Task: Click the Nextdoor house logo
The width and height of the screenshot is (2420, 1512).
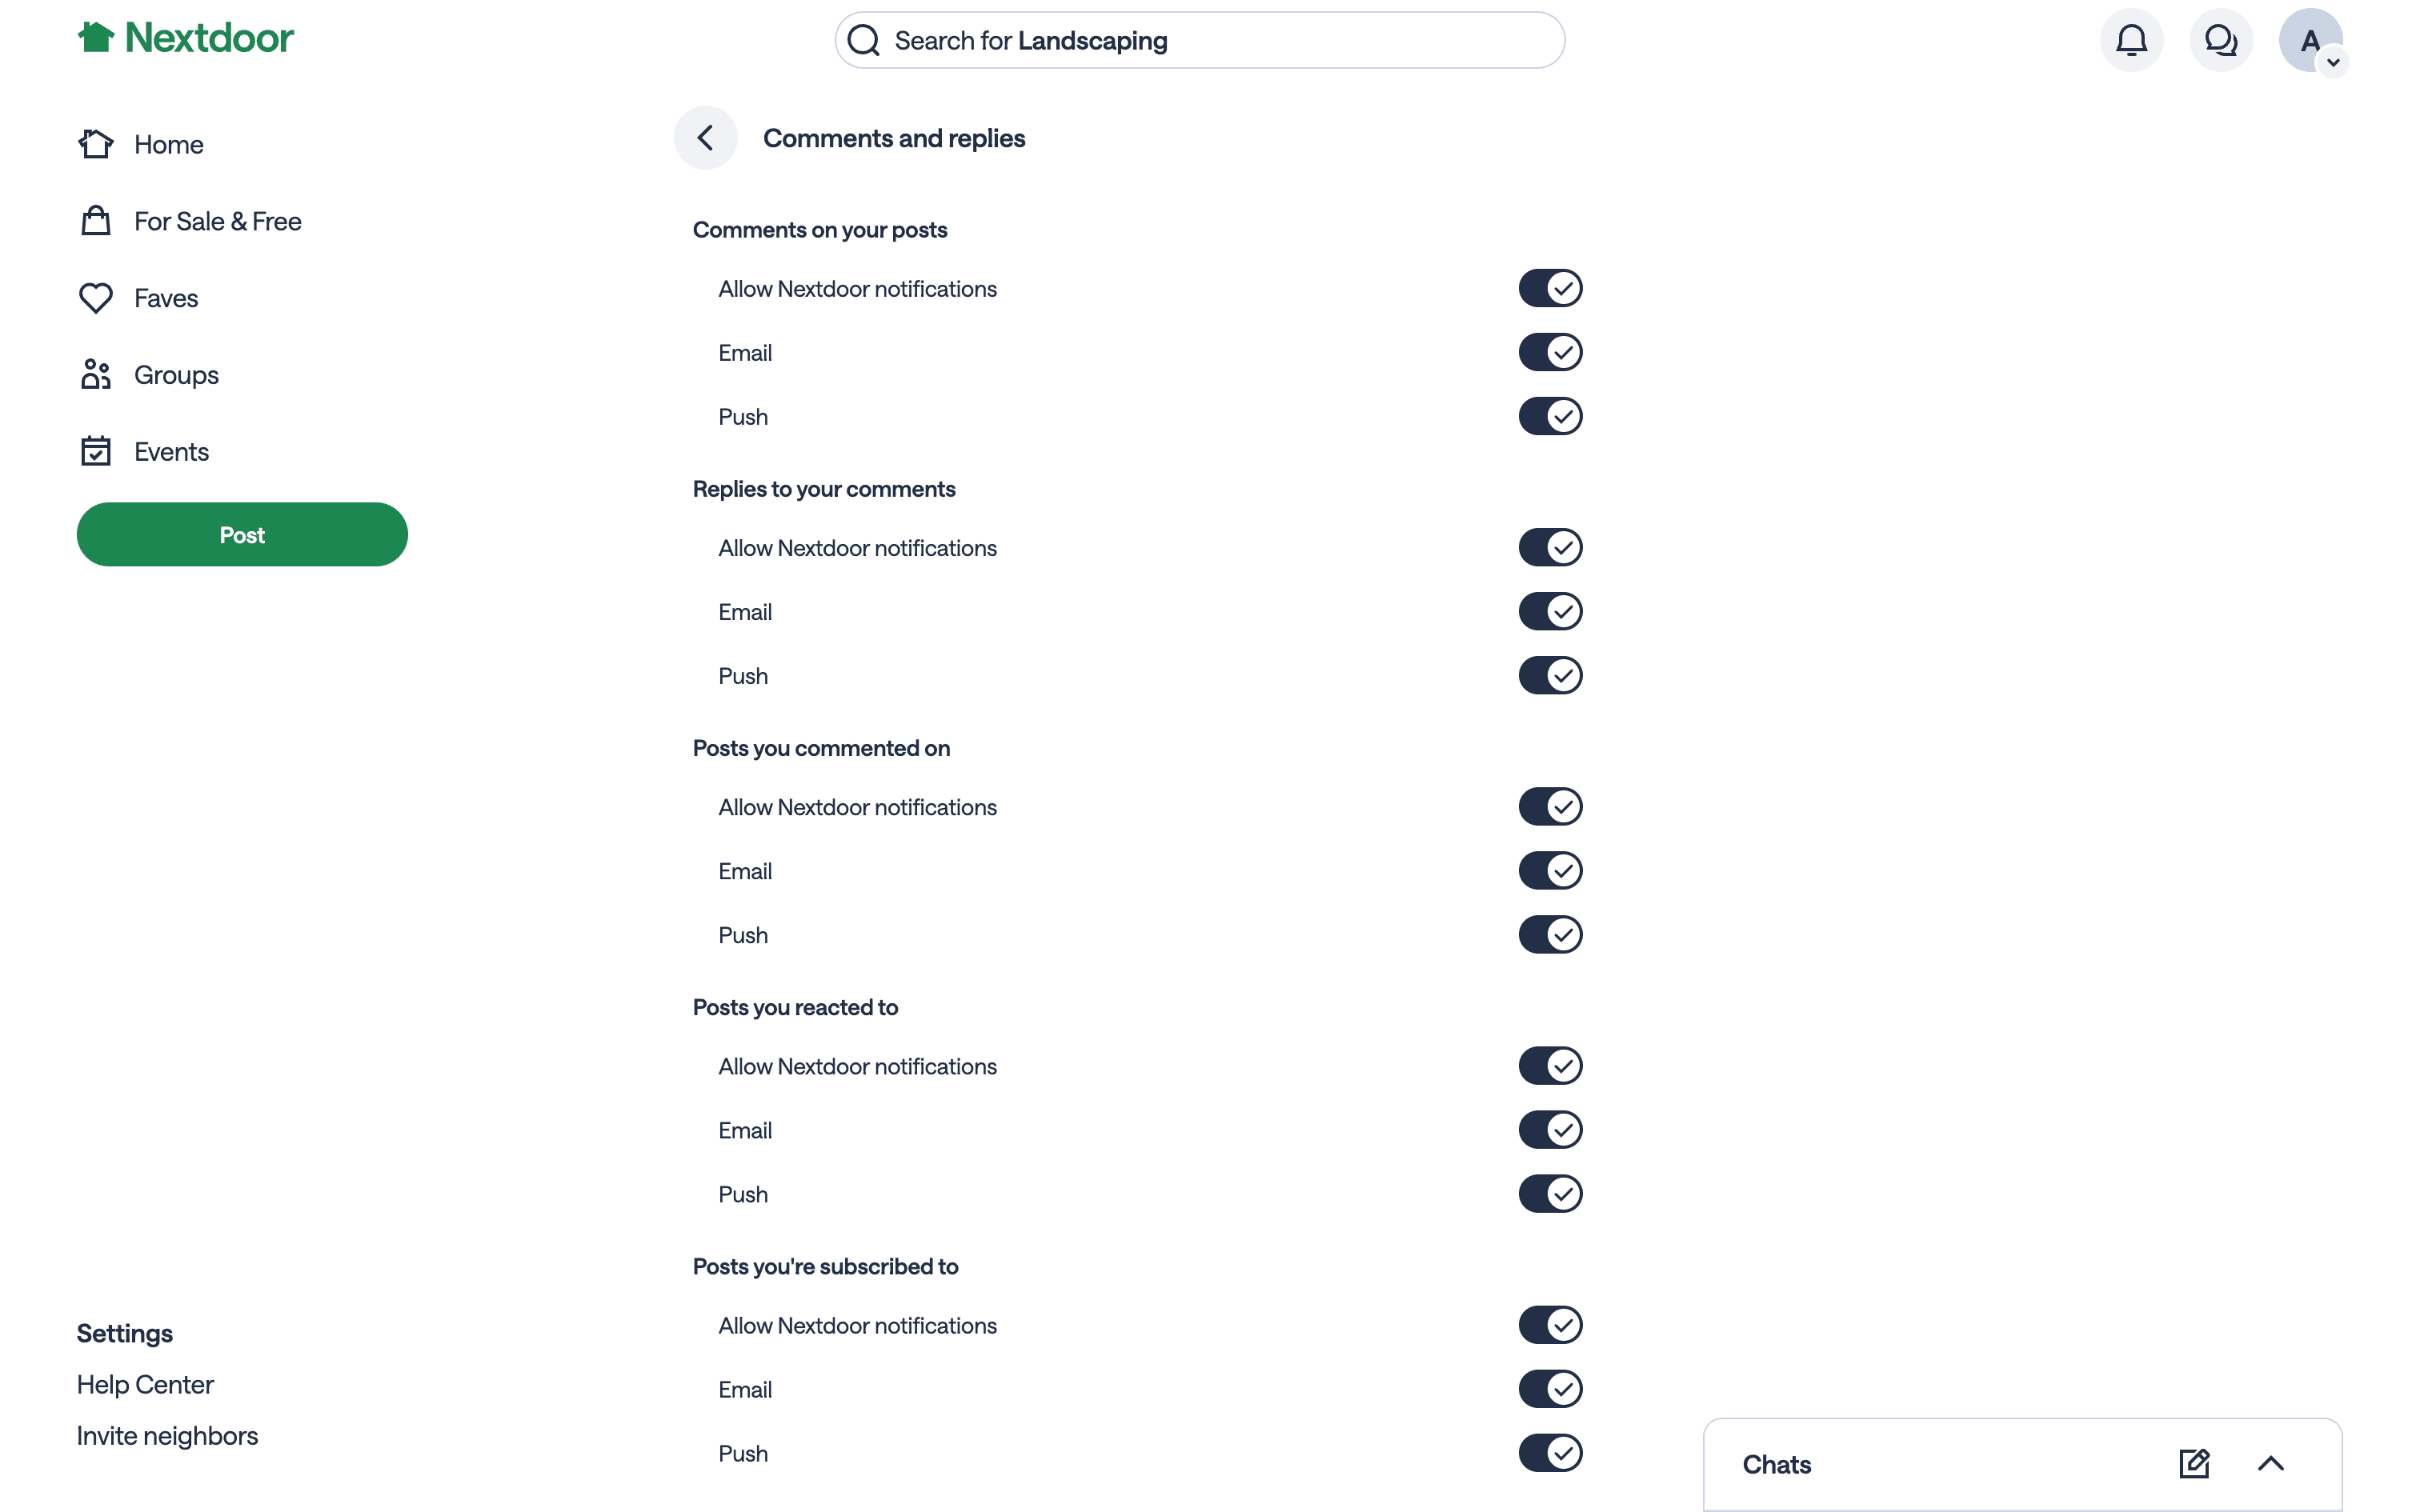Action: tap(97, 38)
